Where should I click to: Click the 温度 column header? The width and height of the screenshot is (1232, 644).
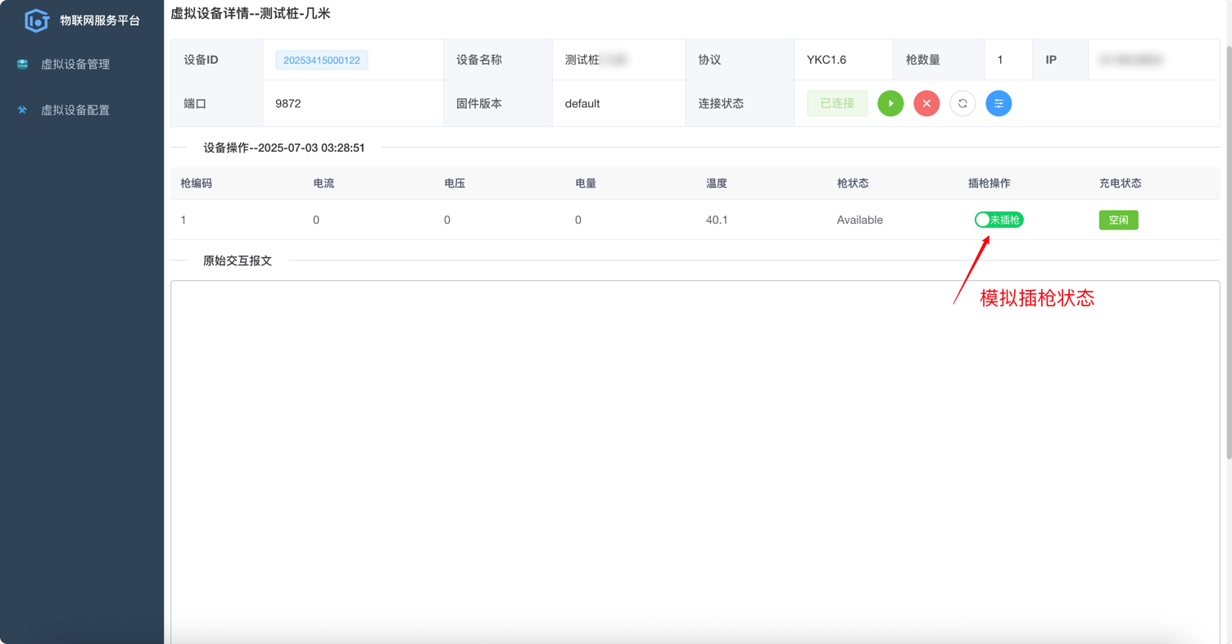pyautogui.click(x=717, y=184)
